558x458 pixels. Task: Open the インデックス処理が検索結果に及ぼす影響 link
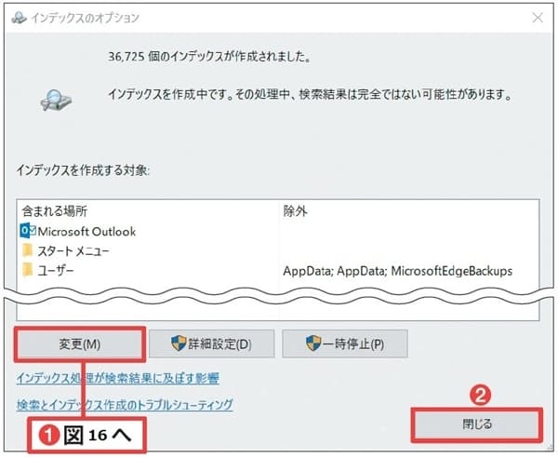click(117, 379)
